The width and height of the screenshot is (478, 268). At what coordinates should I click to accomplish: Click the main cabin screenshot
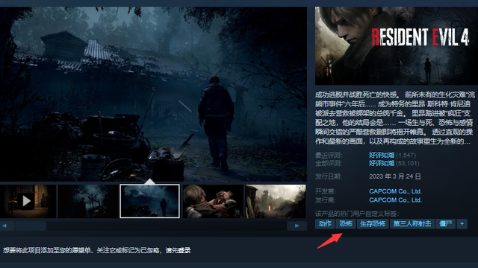[x=153, y=95]
